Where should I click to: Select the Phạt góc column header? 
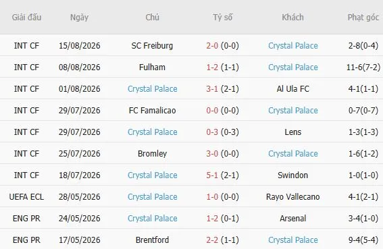click(363, 18)
